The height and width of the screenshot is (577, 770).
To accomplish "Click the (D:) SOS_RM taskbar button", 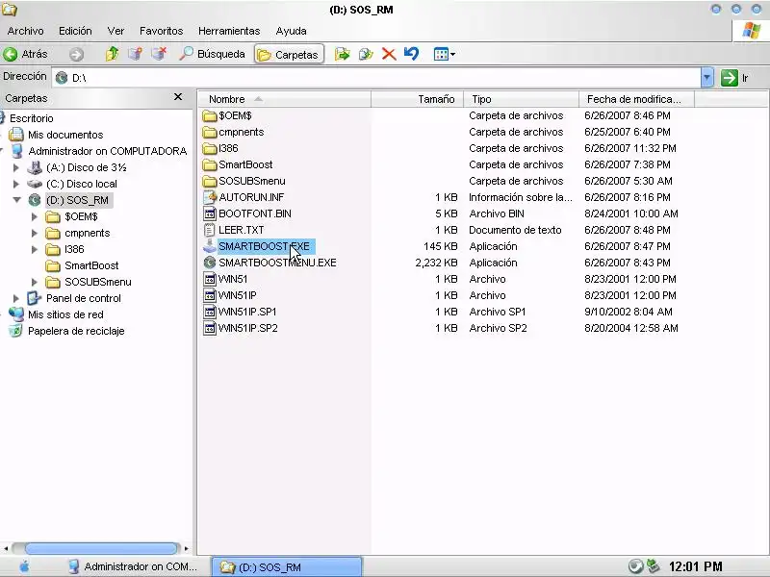I will [x=287, y=567].
